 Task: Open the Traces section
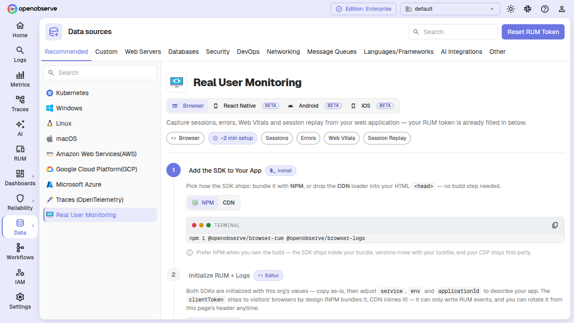[20, 104]
